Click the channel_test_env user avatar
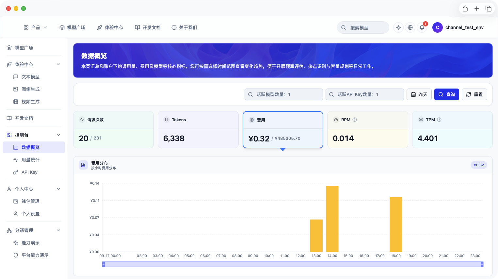 pos(437,27)
